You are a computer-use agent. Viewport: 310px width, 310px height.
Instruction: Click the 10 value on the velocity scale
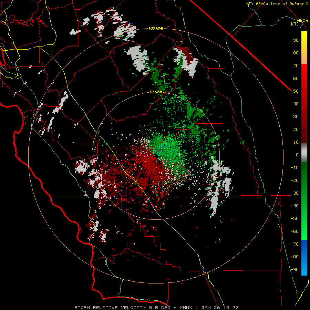pos(296,142)
